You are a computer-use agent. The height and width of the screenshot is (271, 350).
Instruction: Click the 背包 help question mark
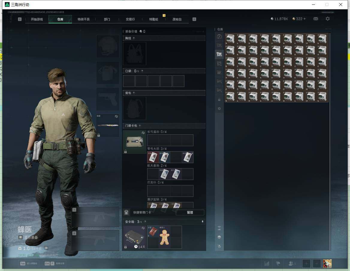(134, 93)
